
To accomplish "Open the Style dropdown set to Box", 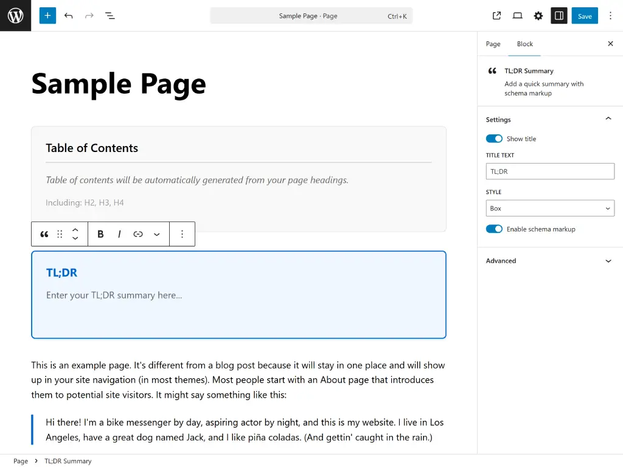I will coord(549,209).
